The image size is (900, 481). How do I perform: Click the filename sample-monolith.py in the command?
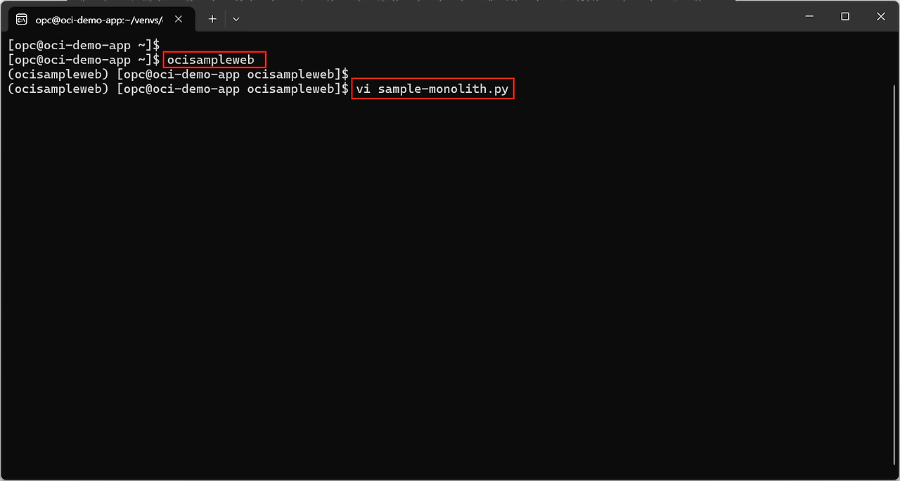443,89
